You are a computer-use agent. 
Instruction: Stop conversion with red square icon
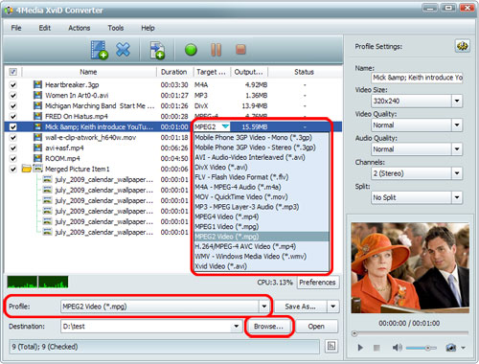[x=240, y=50]
